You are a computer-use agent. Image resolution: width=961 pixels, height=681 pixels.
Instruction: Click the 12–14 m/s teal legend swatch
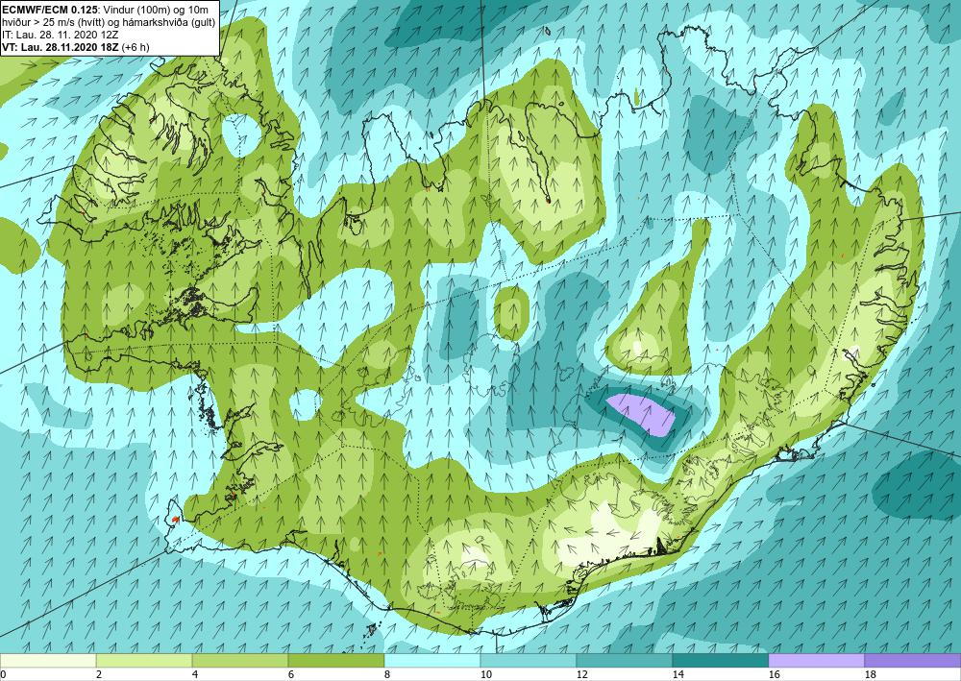pyautogui.click(x=625, y=661)
